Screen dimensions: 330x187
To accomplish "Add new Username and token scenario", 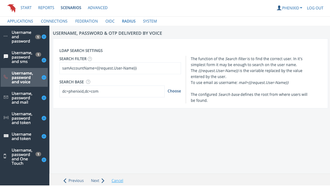I will pyautogui.click(x=44, y=137).
